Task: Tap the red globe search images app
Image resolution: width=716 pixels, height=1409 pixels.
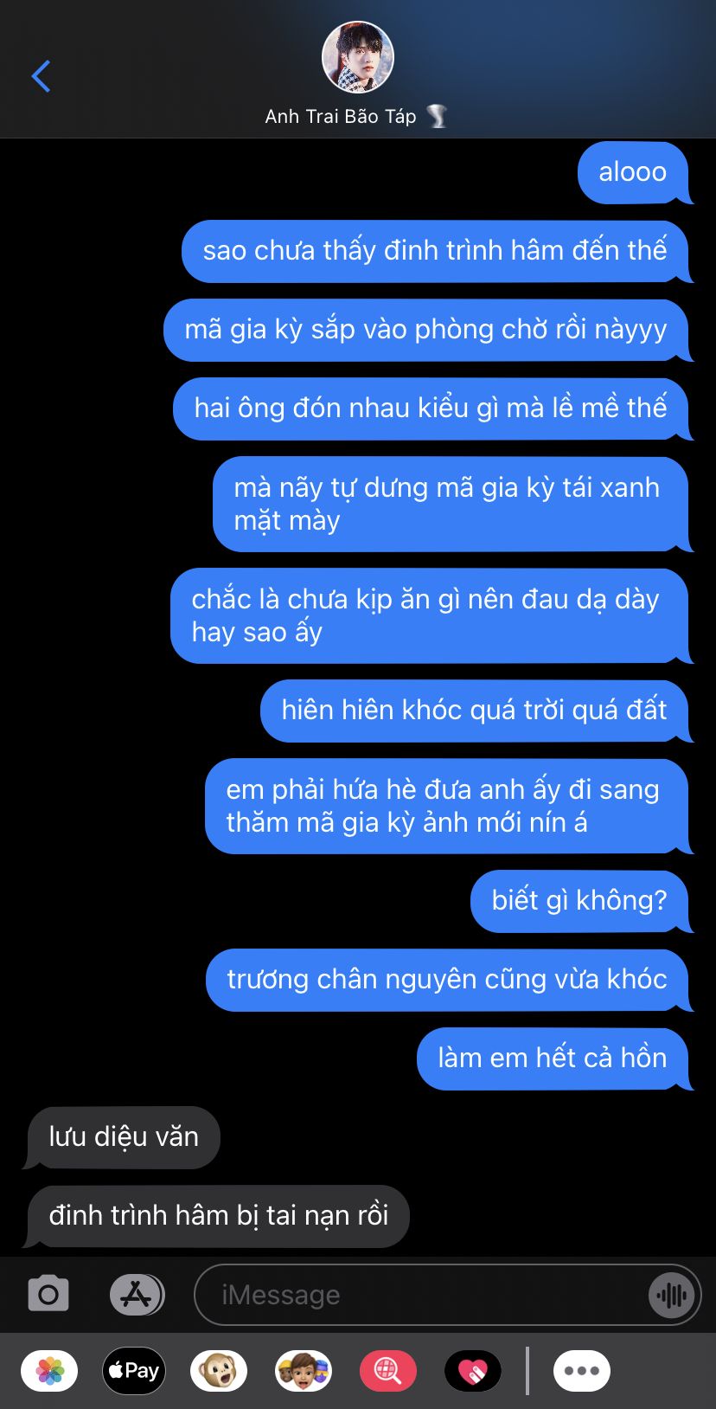Action: [388, 1371]
